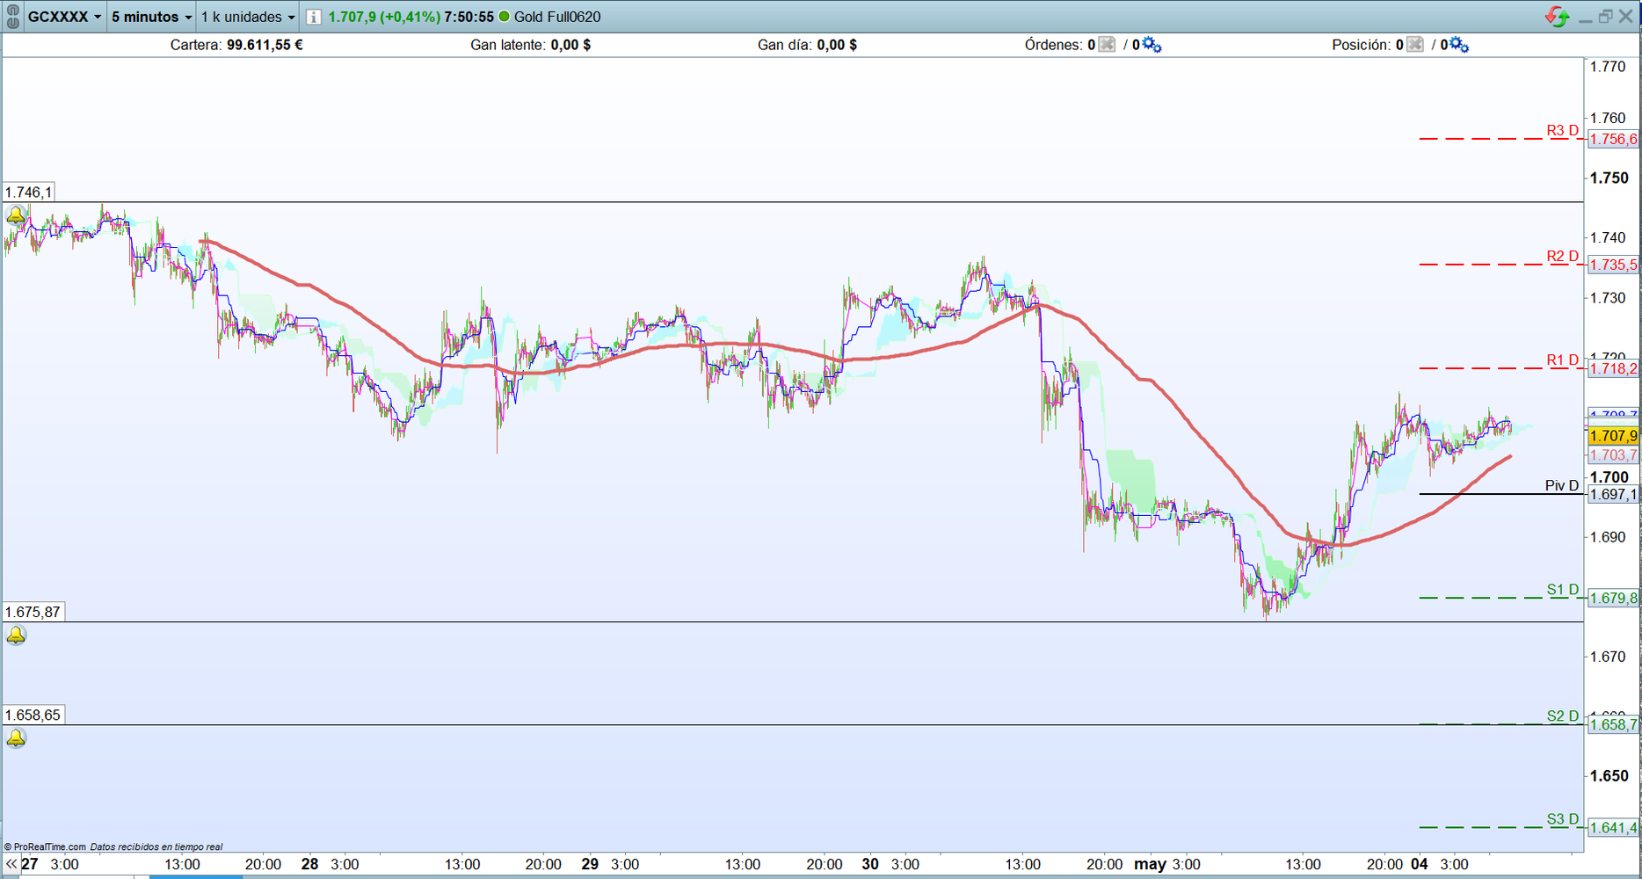This screenshot has width=1642, height=879.
Task: Click the 1.718,2 price tag on axis
Action: (x=1614, y=368)
